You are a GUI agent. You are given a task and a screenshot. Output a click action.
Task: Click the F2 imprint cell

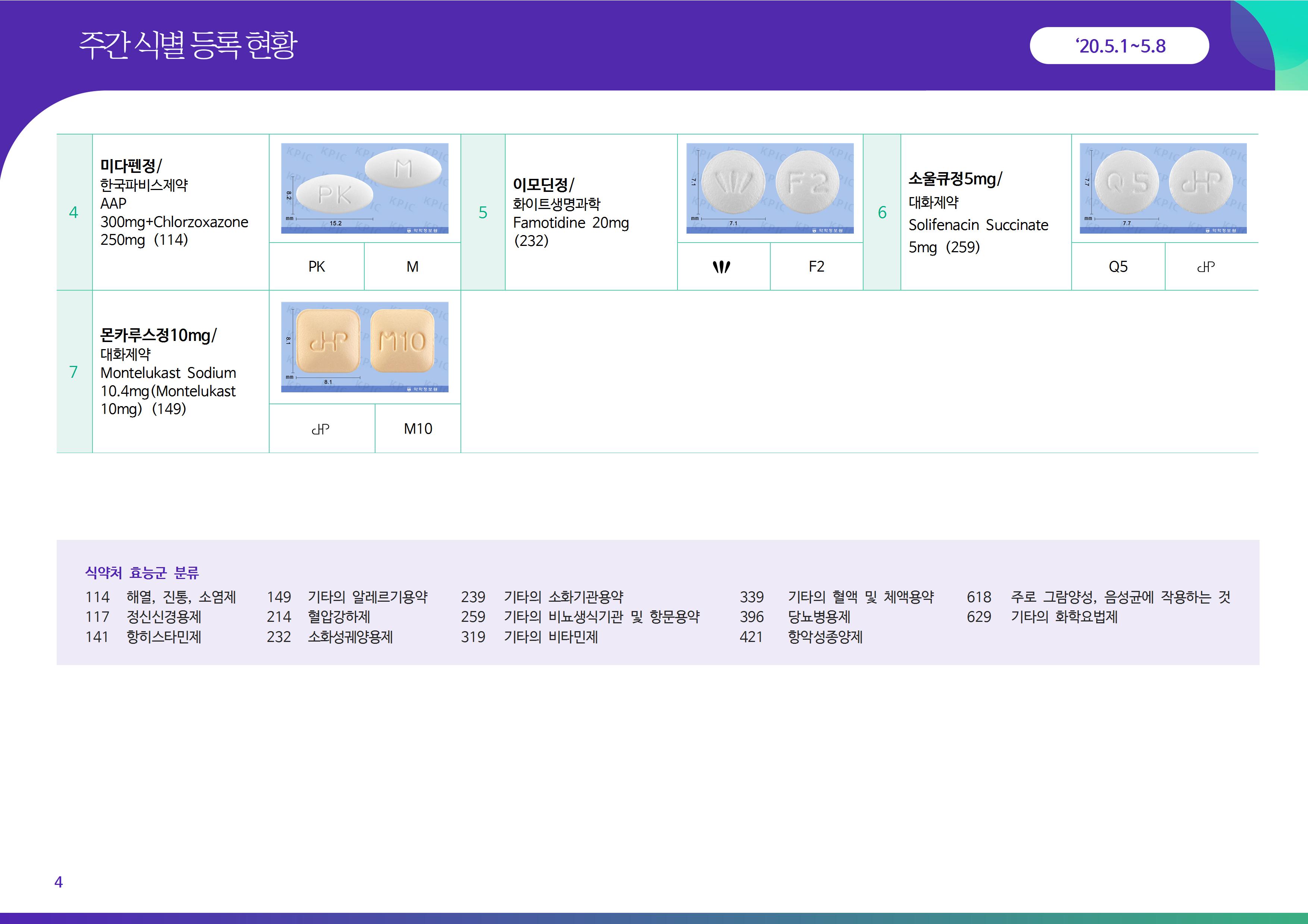(x=816, y=266)
